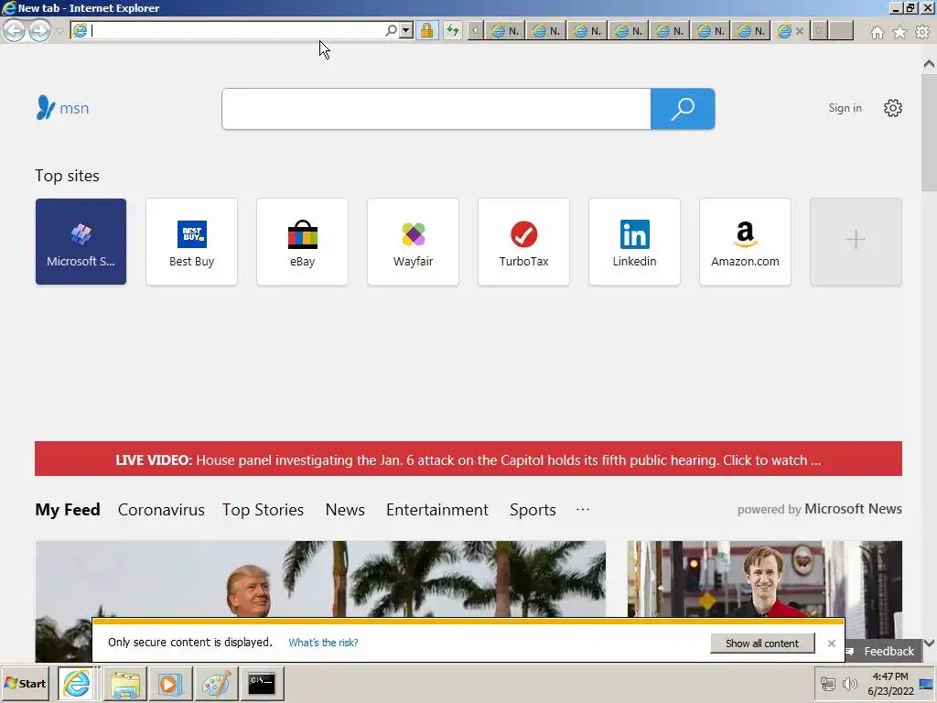This screenshot has width=937, height=703.
Task: Click into the msn web search box
Action: click(x=436, y=109)
